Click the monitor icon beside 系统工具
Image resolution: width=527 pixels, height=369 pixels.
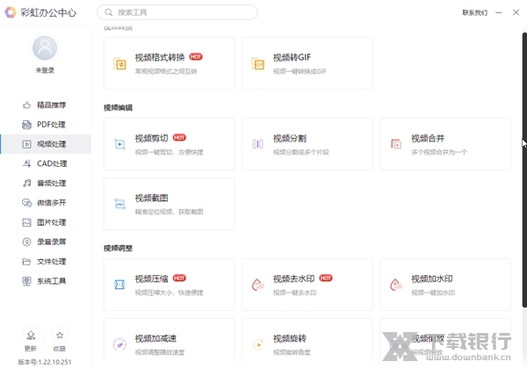point(26,281)
